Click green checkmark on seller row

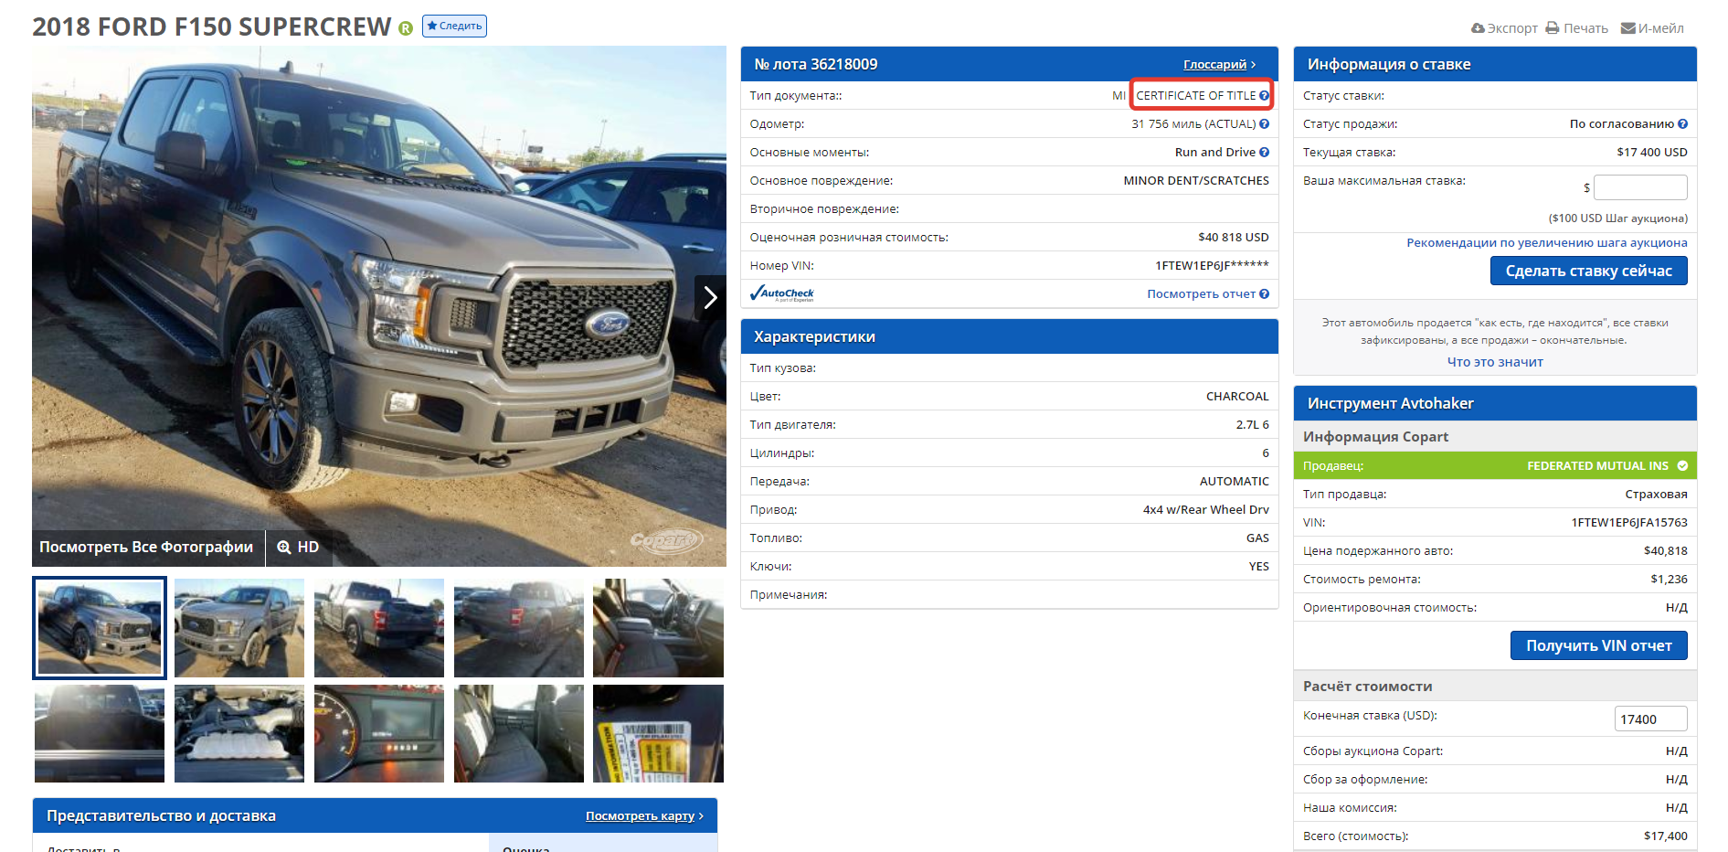pos(1682,465)
